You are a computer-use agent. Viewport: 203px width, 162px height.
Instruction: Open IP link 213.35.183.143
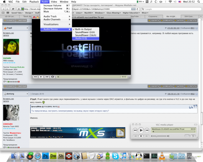coord(173,28)
